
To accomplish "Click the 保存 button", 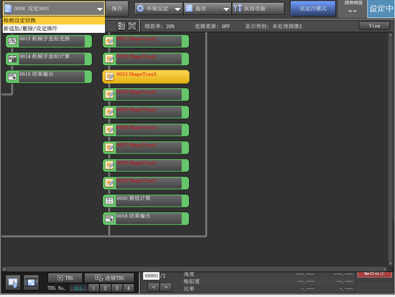I will pos(117,8).
